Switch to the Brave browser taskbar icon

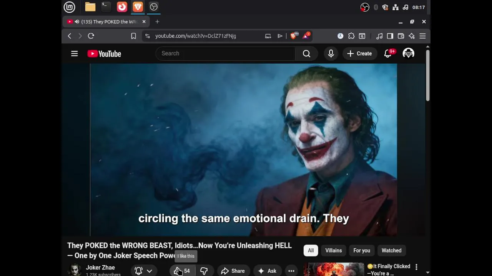pos(138,7)
